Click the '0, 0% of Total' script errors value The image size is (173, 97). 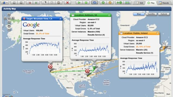pyautogui.click(x=94, y=29)
